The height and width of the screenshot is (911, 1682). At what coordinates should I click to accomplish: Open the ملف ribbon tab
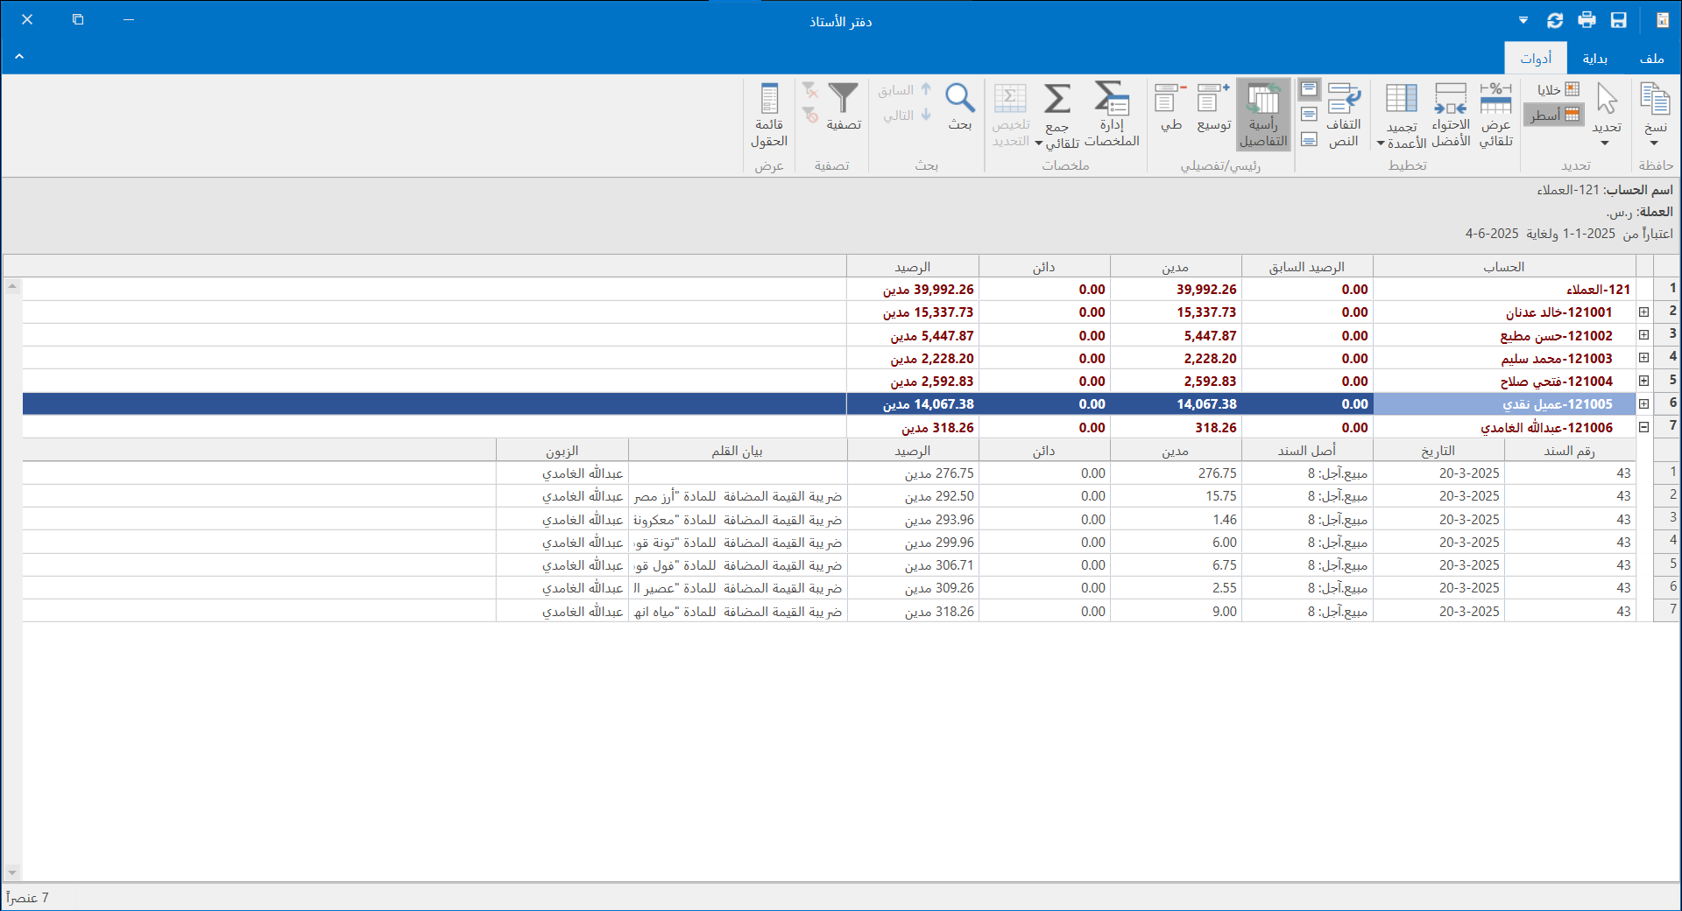coord(1651,59)
